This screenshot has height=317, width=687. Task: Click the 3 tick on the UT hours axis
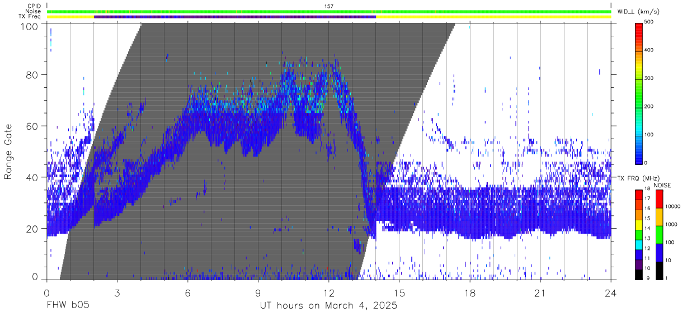coord(117,294)
